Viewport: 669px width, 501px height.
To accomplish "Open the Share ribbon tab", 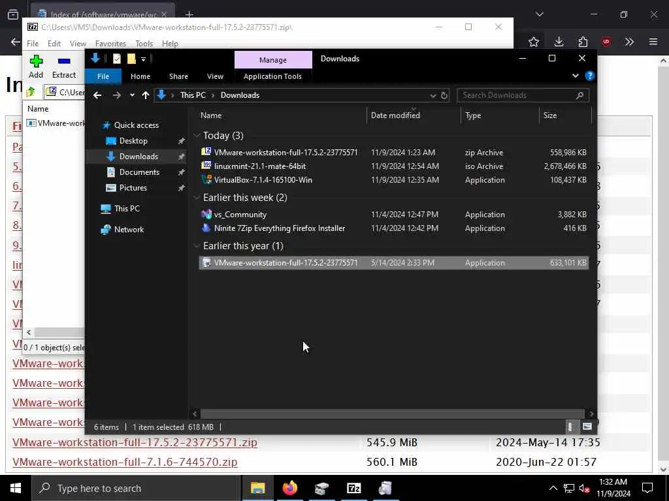I will coord(178,76).
